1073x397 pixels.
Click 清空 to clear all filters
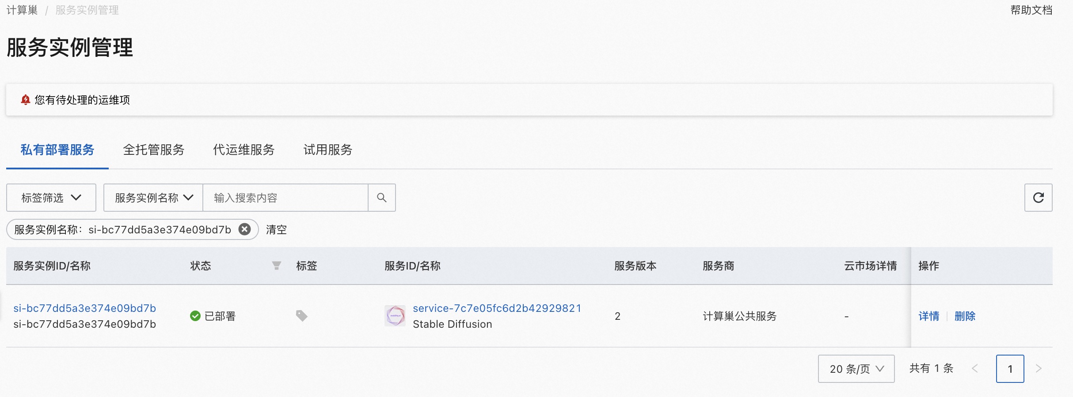coord(276,230)
